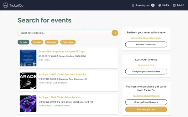
Task: Click the globe language icon
Action: (x=160, y=5)
